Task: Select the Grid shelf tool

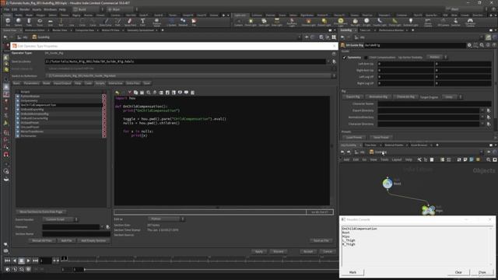Action: tap(50, 22)
